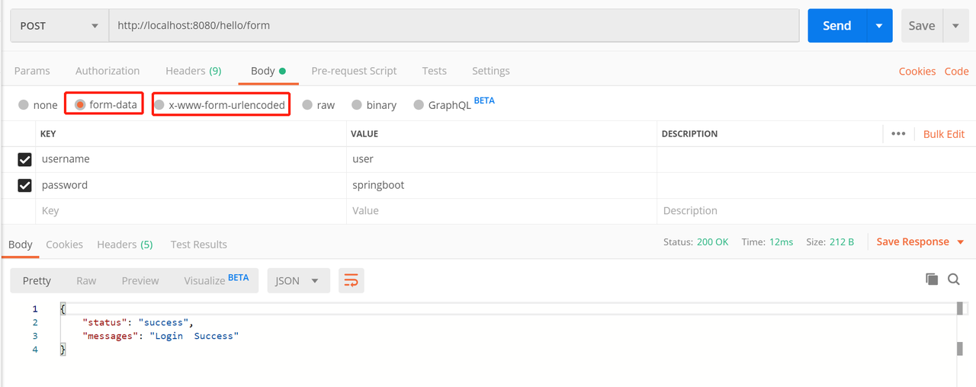Open the Authorization tab

point(108,71)
